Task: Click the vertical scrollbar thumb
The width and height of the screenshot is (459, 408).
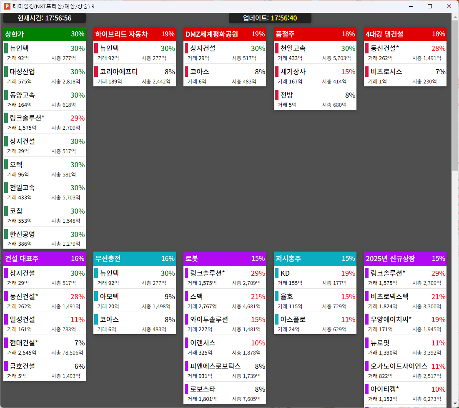Action: (455, 96)
